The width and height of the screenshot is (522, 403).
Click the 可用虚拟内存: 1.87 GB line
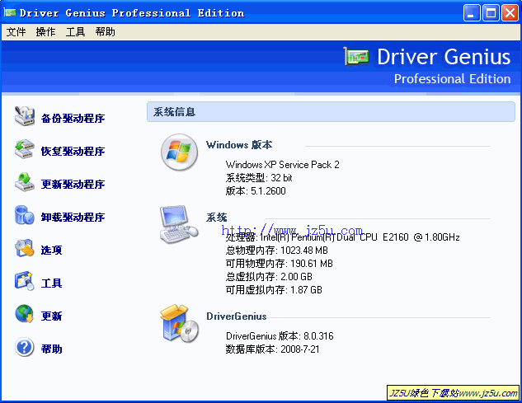(x=274, y=290)
